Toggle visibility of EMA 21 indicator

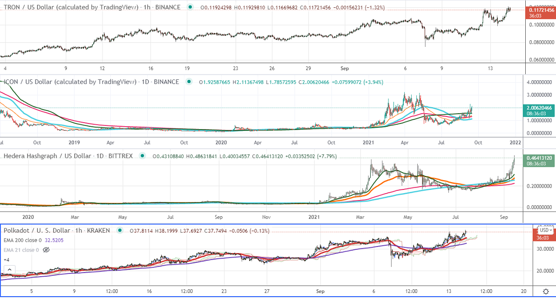click(46, 250)
